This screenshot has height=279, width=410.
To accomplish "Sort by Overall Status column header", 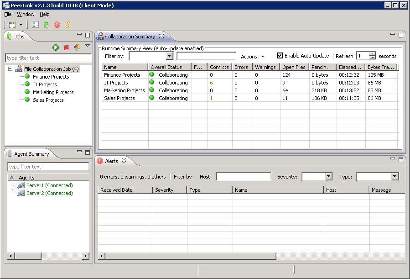I will click(x=170, y=67).
